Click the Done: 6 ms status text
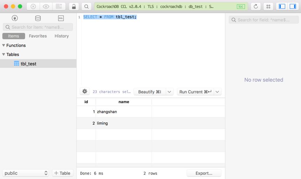Image resolution: width=301 pixels, height=179 pixels. [91, 173]
